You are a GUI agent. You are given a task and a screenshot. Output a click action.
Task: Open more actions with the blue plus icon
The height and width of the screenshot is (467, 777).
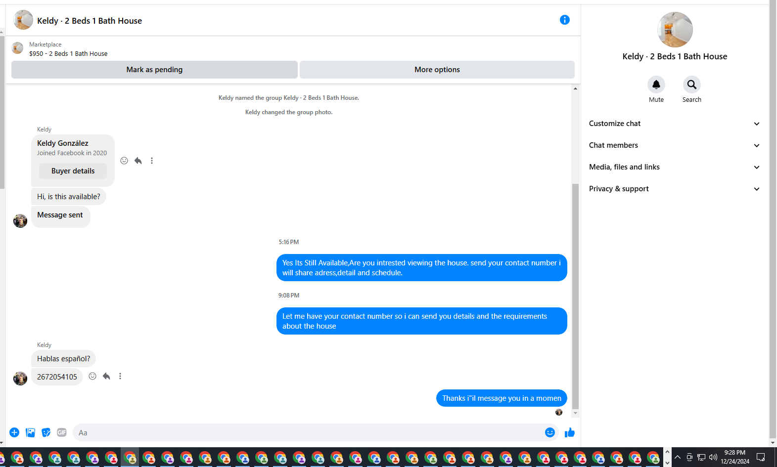(x=14, y=432)
